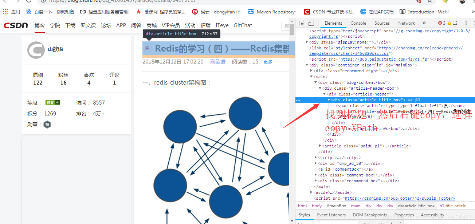Open the Event Listeners tab
Screen dimensions: 475x224
coord(331,215)
